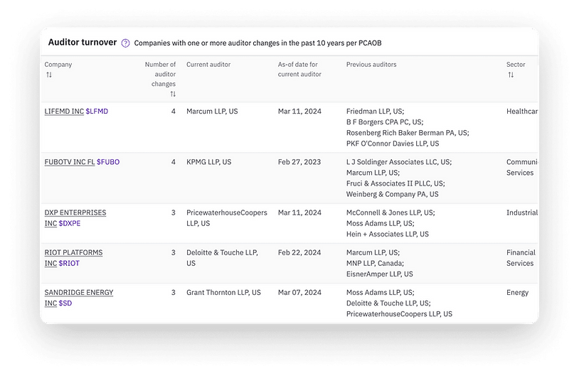Viewport: 579px width, 376px height.
Task: Click the $DXPE ticker symbol
Action: [70, 223]
